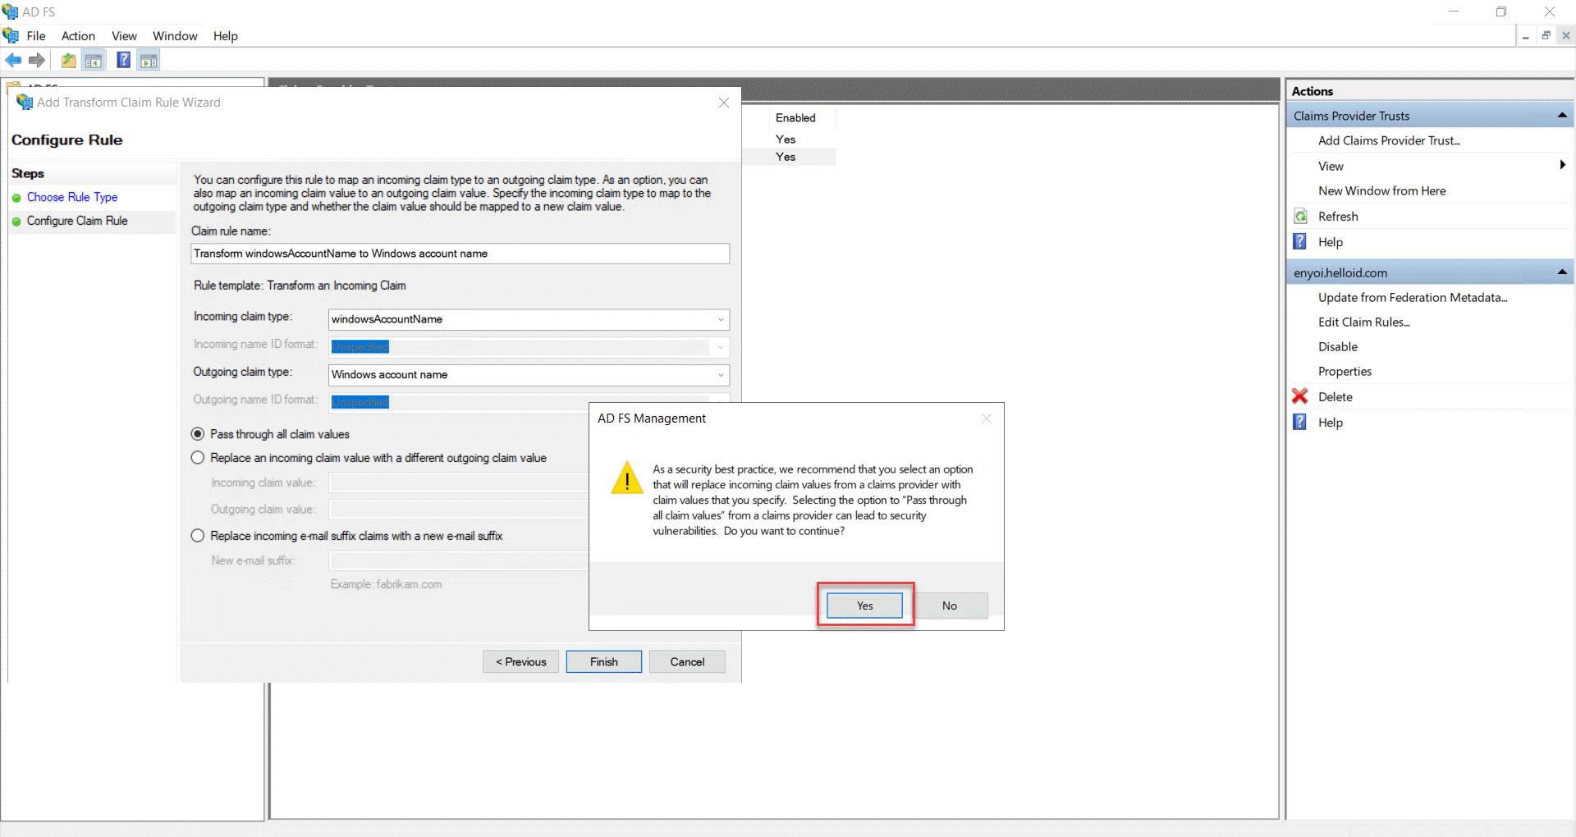Click Disable in the Actions pane
1576x837 pixels.
[x=1338, y=346]
